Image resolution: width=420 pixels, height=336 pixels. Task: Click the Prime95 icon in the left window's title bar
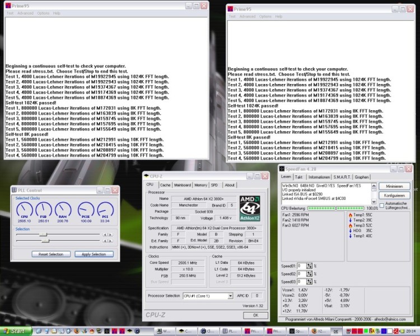pos(8,6)
